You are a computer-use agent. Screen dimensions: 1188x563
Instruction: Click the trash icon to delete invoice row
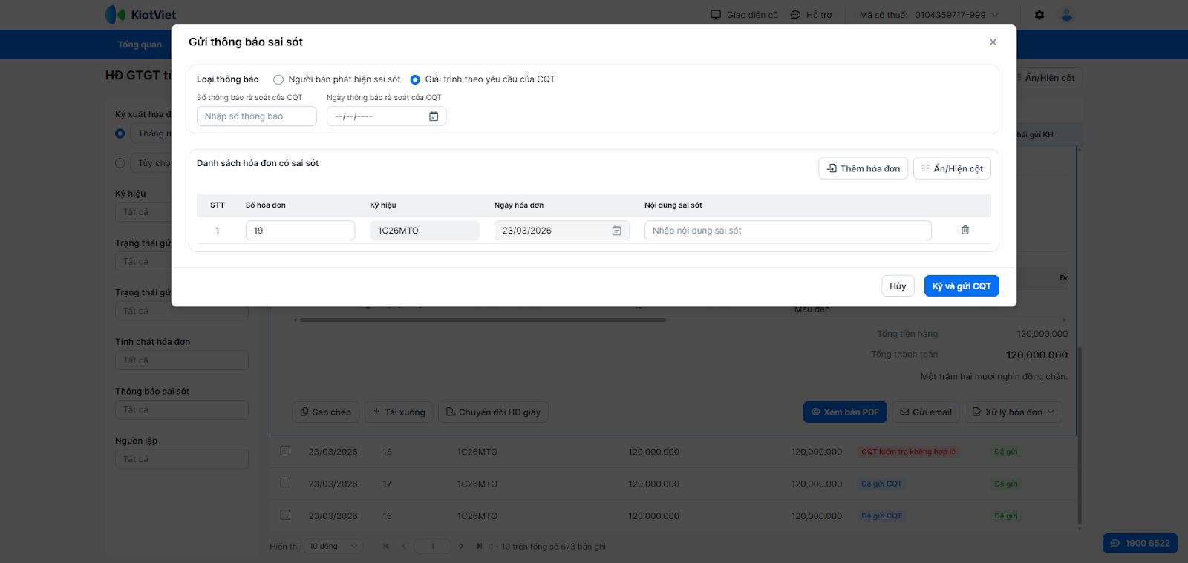coord(965,231)
